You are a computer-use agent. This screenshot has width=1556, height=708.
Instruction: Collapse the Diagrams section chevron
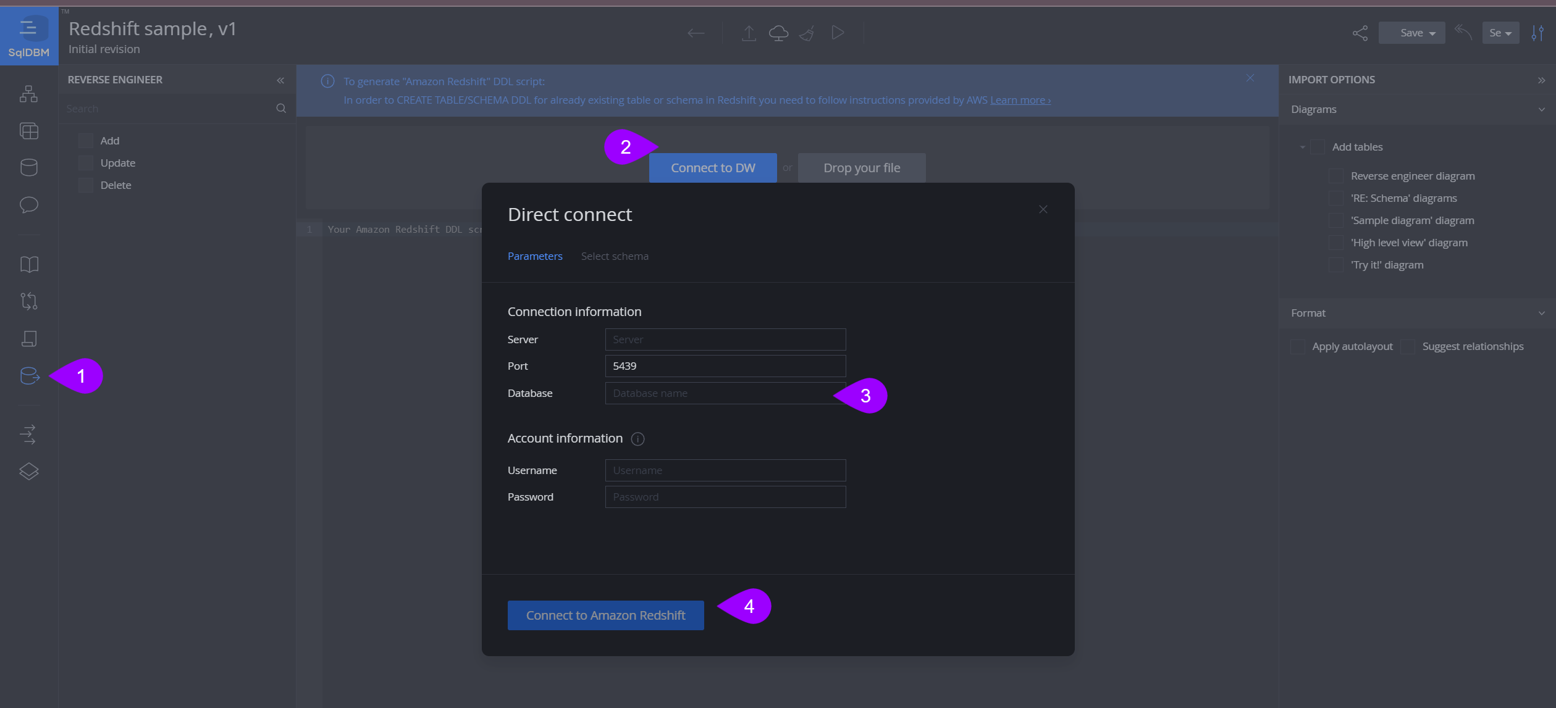(x=1542, y=109)
